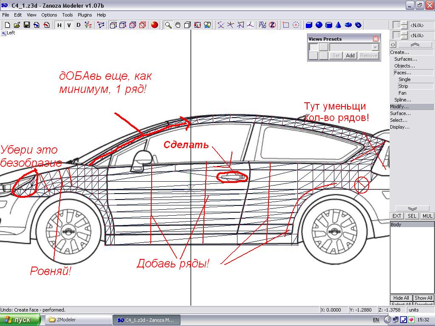Viewport: 435px width, 326px height.
Task: Toggle the H axis constraint
Action: pos(59,25)
